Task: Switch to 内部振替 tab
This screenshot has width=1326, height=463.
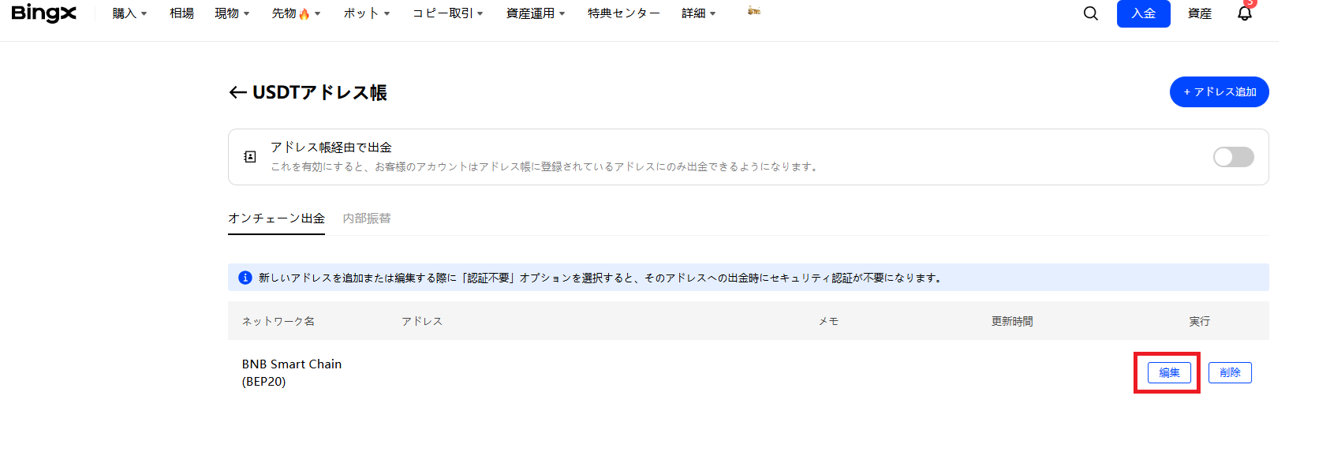Action: (x=367, y=218)
